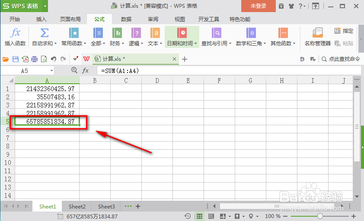Click the Print icon

34,60
